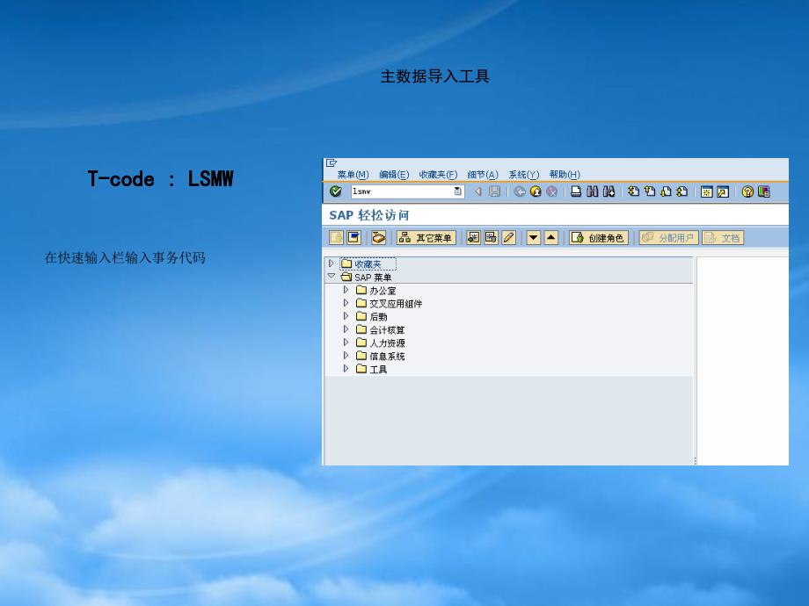The width and height of the screenshot is (809, 606).
Task: Click the Find binoculars icon
Action: pyautogui.click(x=593, y=191)
